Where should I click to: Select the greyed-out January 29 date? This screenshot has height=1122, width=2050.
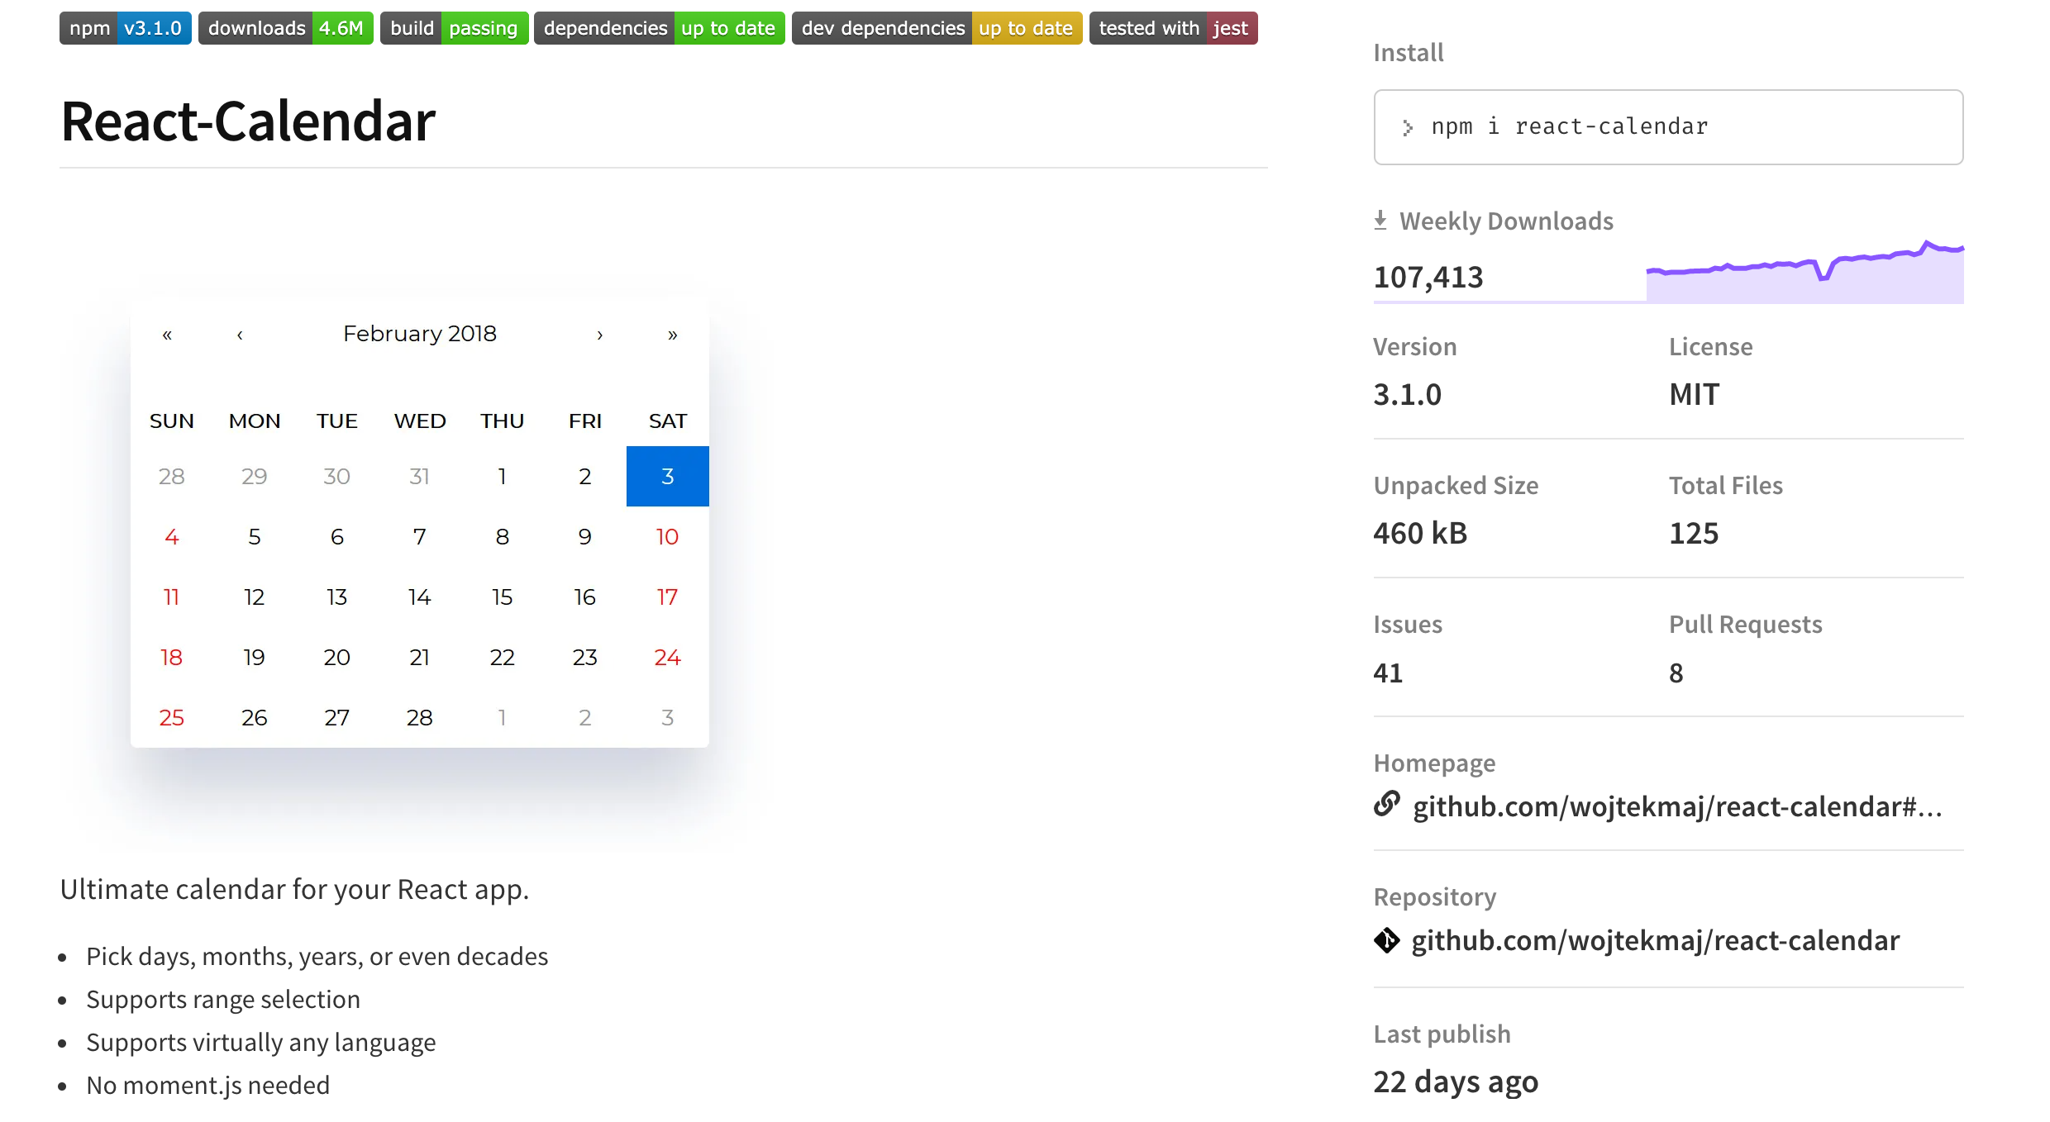(255, 476)
